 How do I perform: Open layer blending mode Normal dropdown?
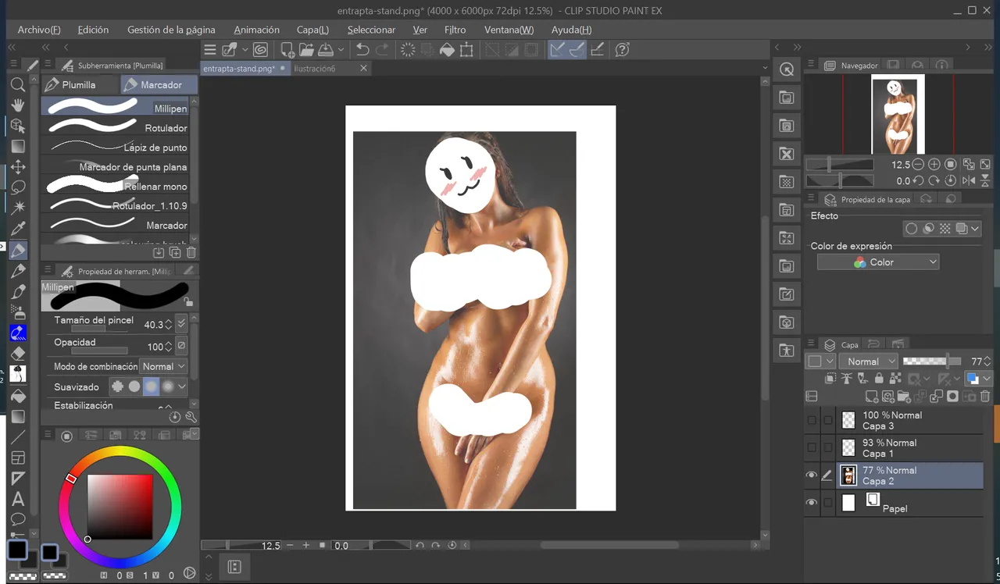coord(868,361)
